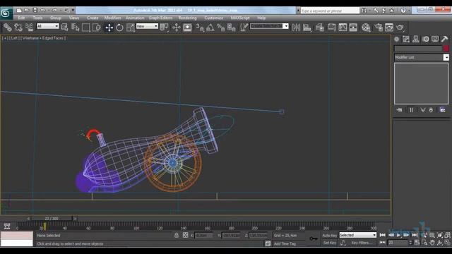Toggle Window/Crossing selection mode
The height and width of the screenshot is (254, 452).
(97, 28)
